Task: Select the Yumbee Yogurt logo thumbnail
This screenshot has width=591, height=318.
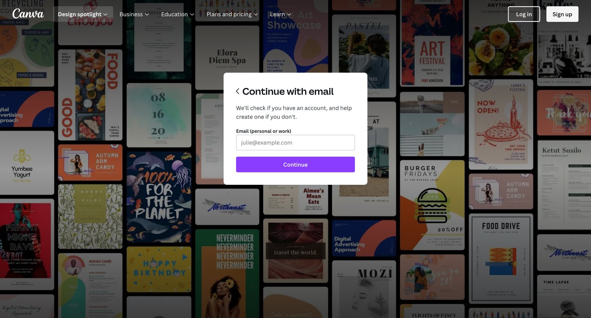Action: [x=27, y=163]
